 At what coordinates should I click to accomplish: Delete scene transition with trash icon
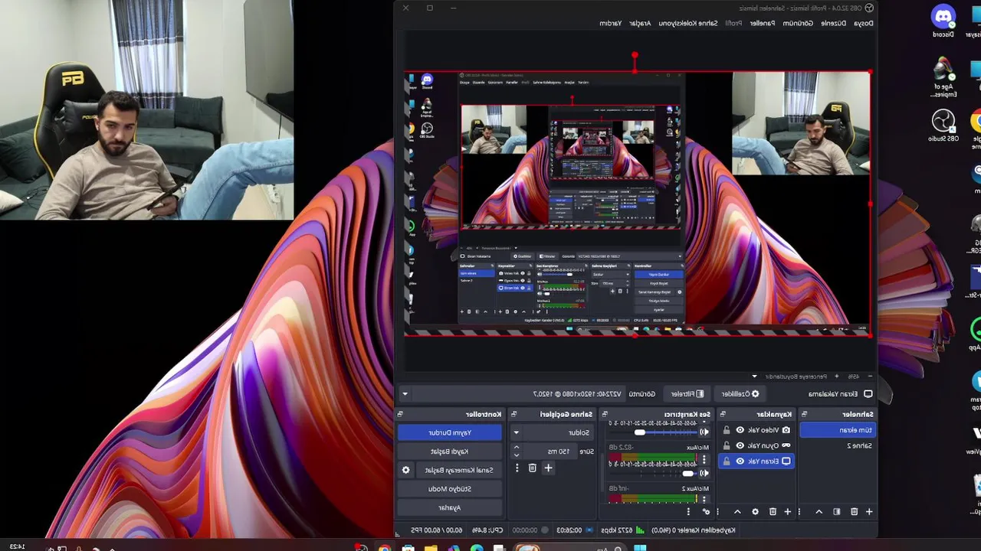coord(532,468)
